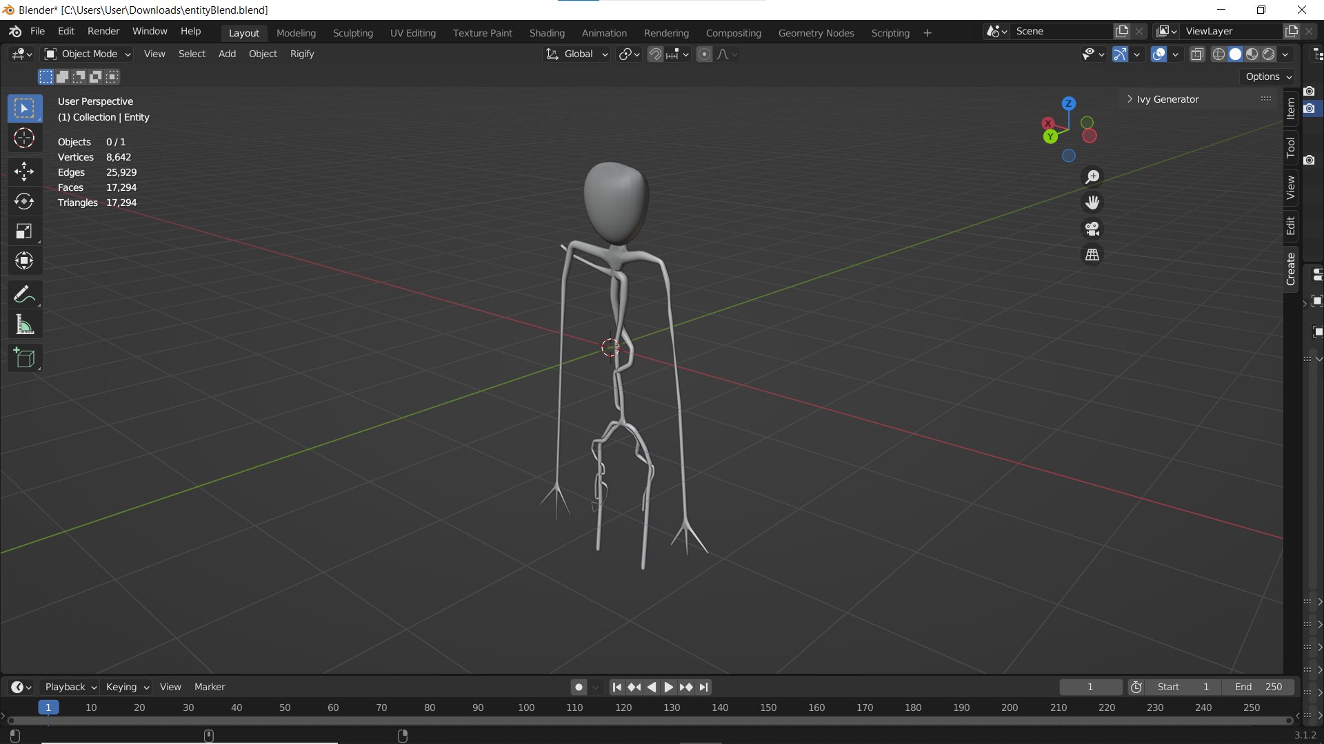Click the Render menu item
Screen dimensions: 1324x744
103,30
